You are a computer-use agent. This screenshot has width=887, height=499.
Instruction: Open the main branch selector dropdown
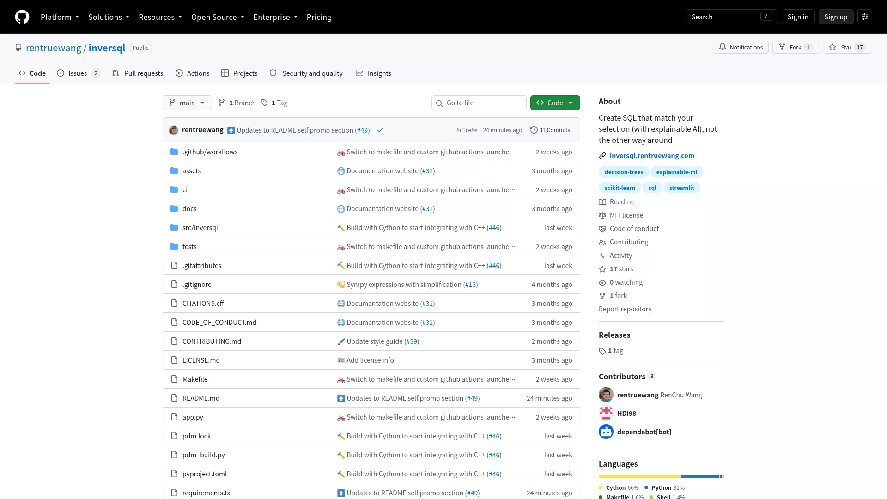click(x=187, y=103)
